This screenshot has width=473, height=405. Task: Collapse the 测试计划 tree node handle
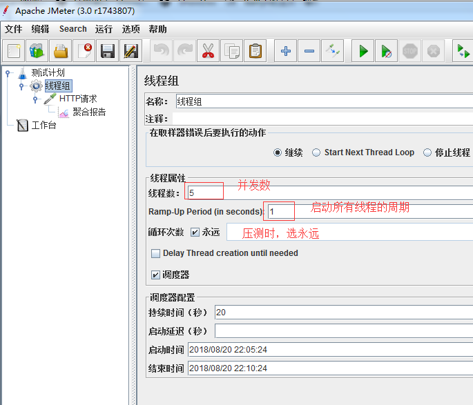tap(8, 73)
